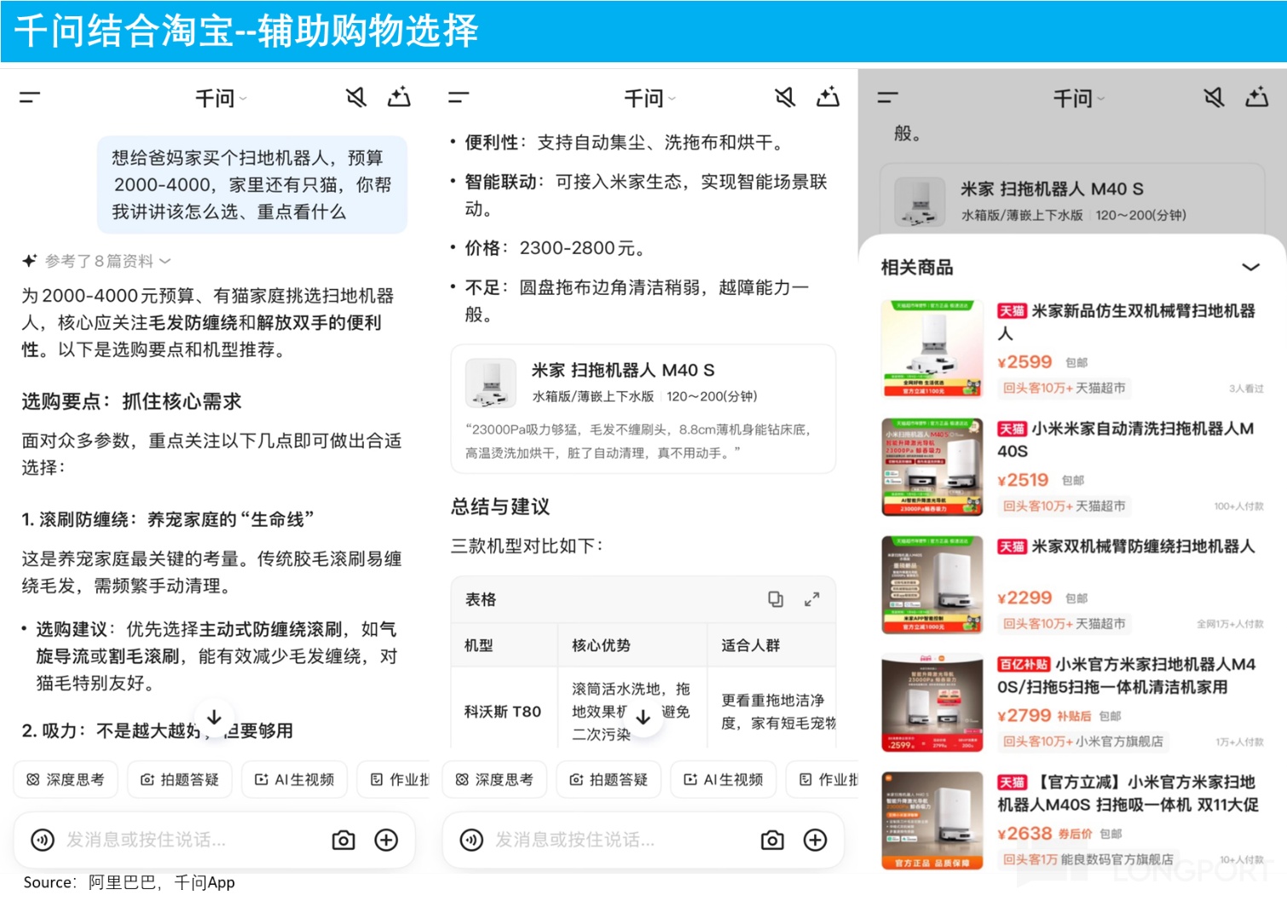Viewport: 1287px width, 901px height.
Task: Copy the comparison table contents
Action: 776,599
